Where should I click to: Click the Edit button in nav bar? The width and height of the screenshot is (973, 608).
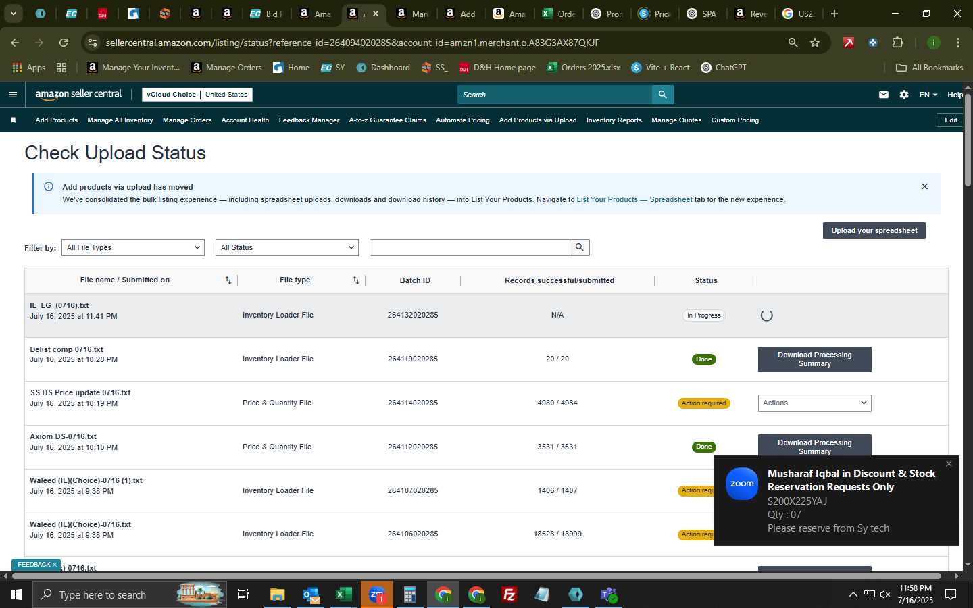coord(951,120)
